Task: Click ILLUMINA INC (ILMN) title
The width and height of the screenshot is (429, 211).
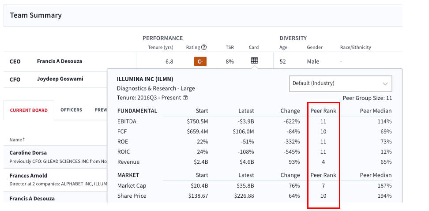Action: [x=145, y=79]
